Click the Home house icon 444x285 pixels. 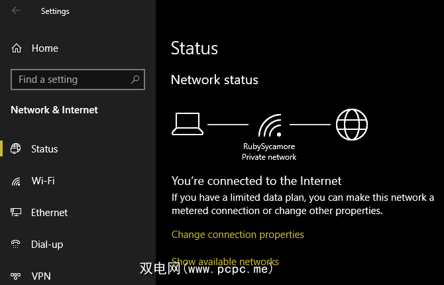pyautogui.click(x=17, y=48)
